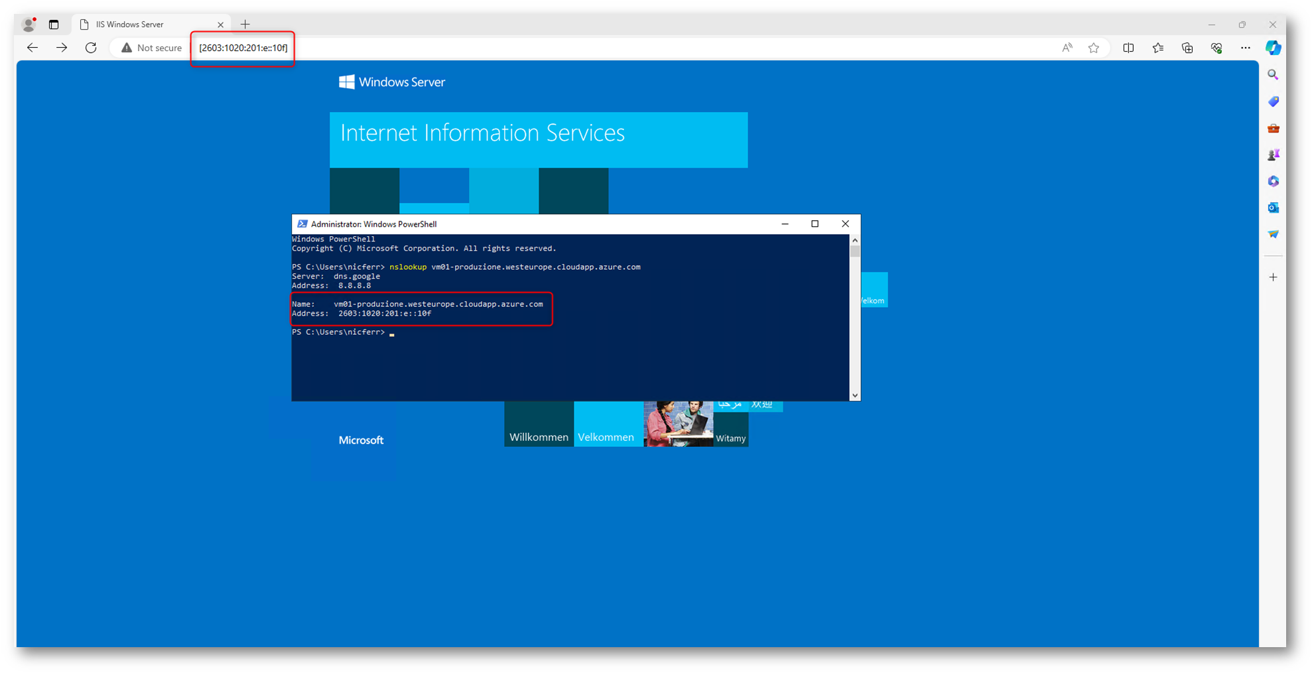Screen dimensions: 1314x675
Task: Open Browser essentials heart icon
Action: tap(1216, 48)
